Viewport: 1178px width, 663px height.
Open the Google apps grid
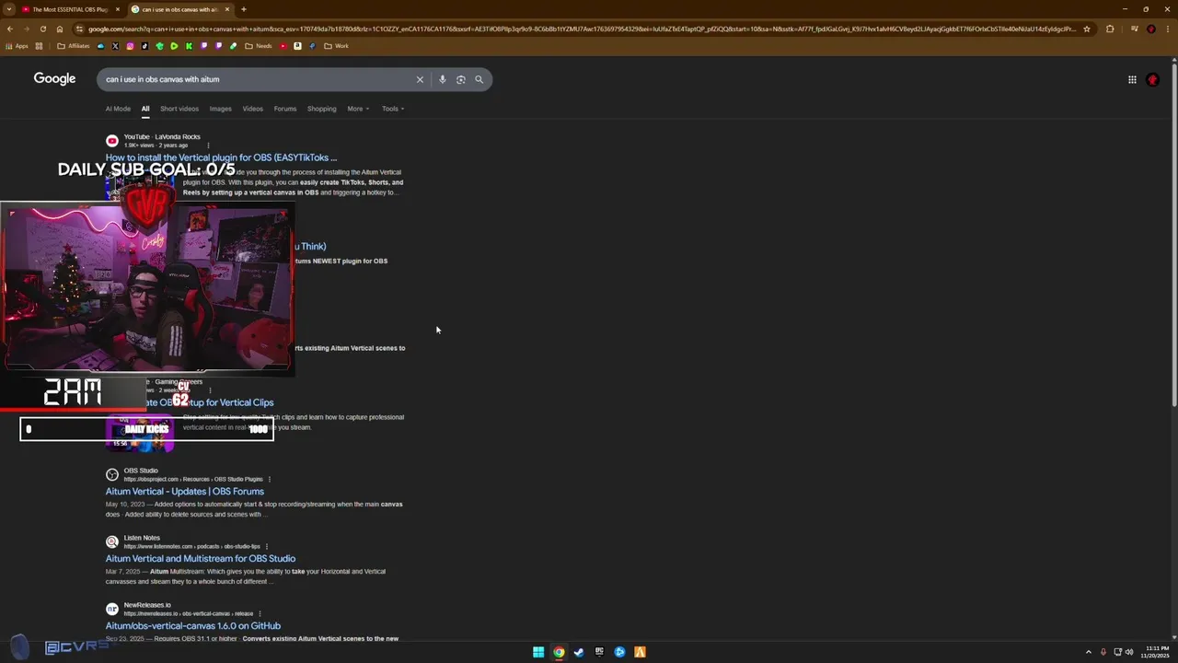pyautogui.click(x=1132, y=79)
